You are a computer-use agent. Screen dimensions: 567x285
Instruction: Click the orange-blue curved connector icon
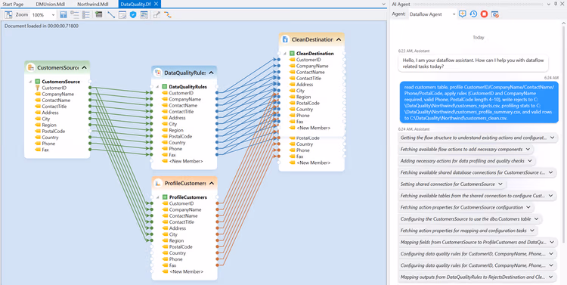click(167, 15)
